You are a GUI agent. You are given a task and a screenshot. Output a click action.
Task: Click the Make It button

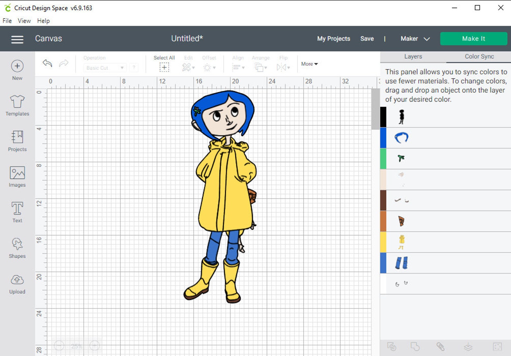point(473,39)
